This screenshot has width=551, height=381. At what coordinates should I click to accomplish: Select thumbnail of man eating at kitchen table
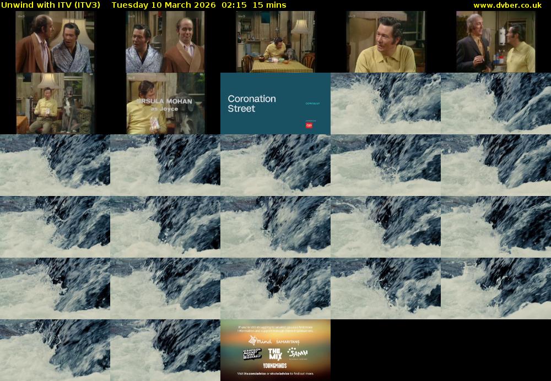[x=275, y=42]
